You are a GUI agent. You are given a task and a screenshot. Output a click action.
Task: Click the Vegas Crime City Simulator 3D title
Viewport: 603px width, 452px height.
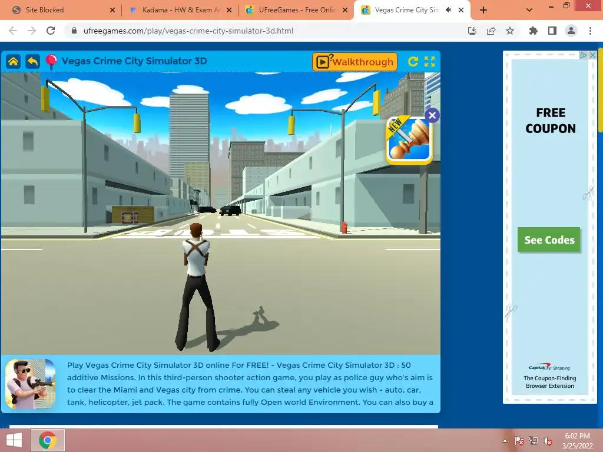[x=134, y=61]
